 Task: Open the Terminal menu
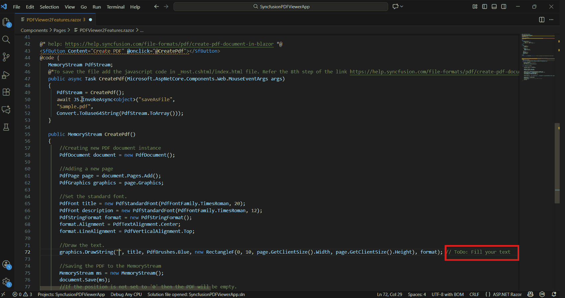pyautogui.click(x=116, y=7)
